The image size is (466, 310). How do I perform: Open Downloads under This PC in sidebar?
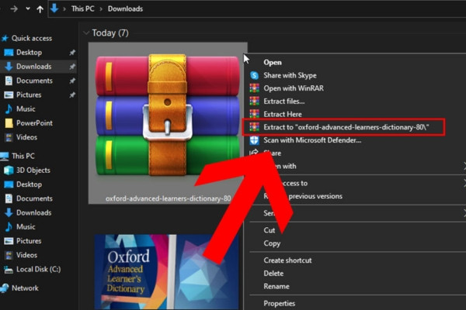[x=33, y=212]
